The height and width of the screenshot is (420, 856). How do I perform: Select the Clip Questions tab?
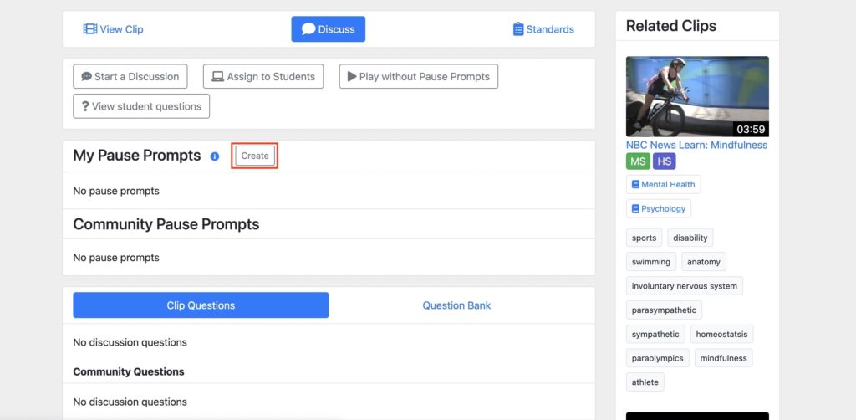click(201, 305)
